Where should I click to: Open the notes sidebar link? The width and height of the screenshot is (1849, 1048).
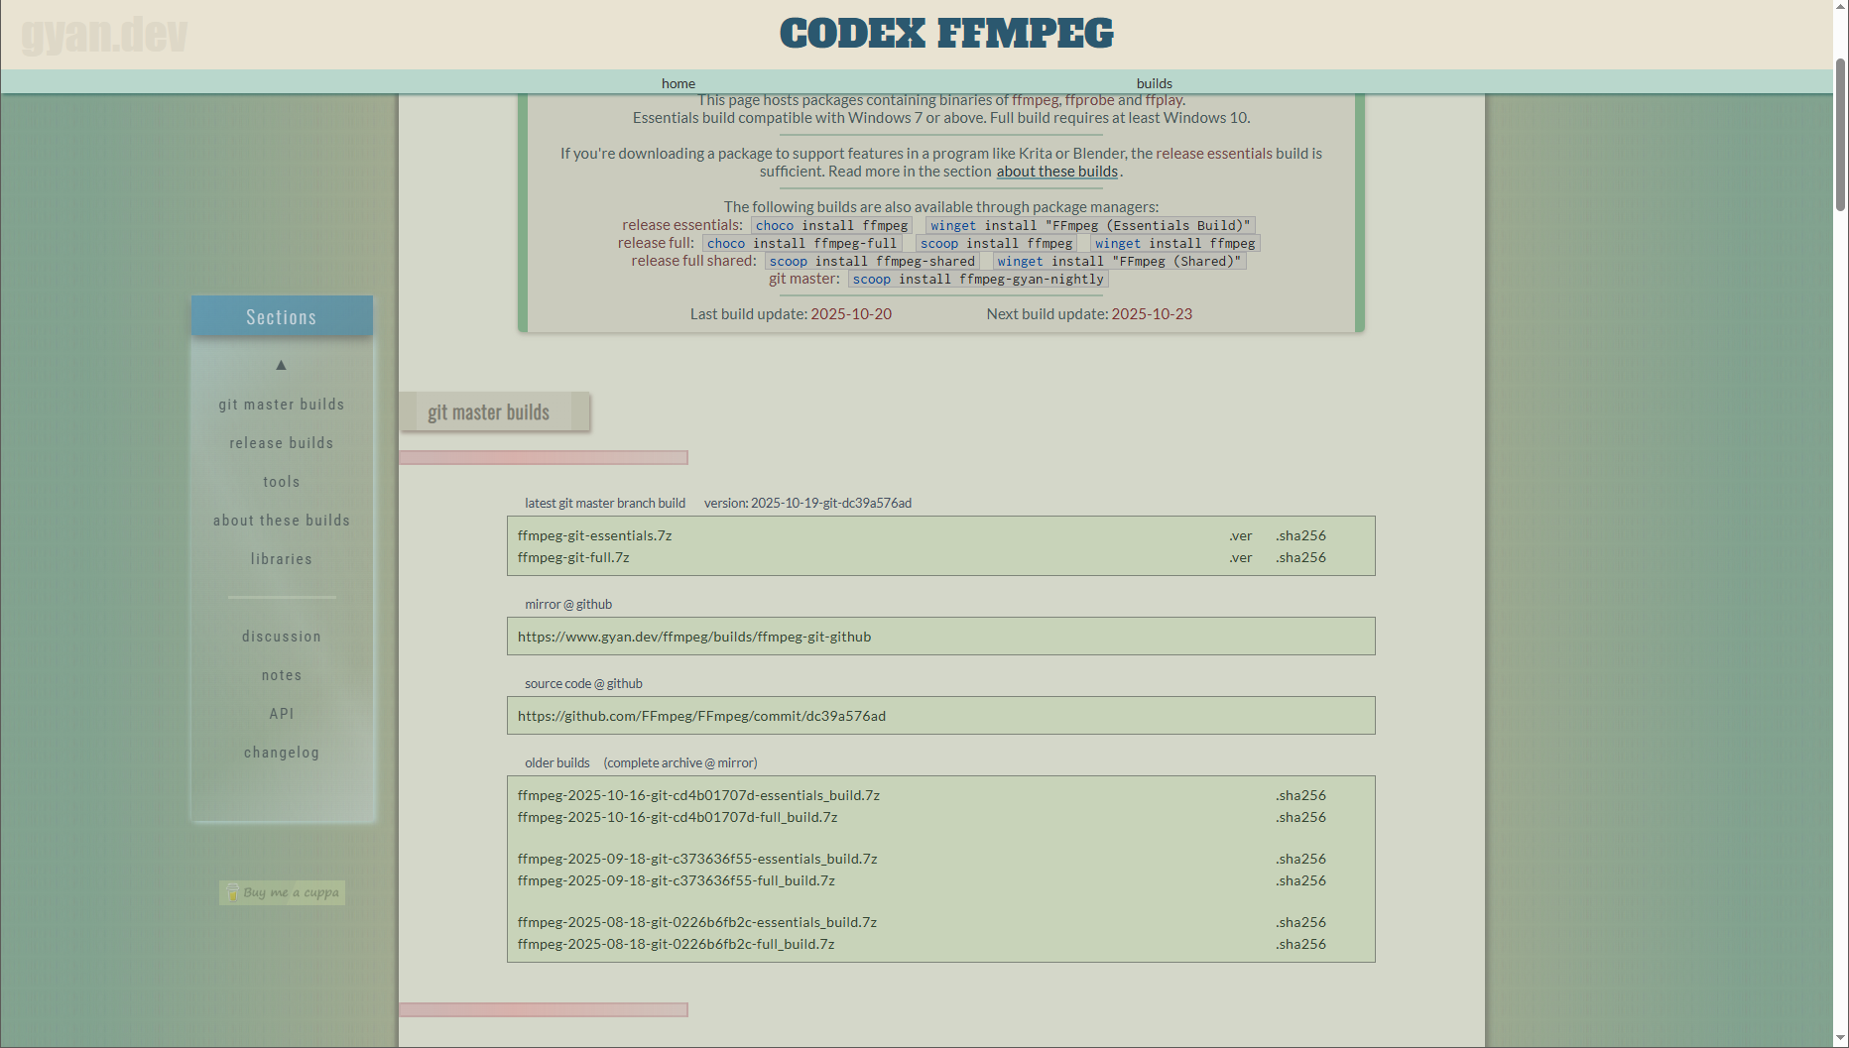282,675
